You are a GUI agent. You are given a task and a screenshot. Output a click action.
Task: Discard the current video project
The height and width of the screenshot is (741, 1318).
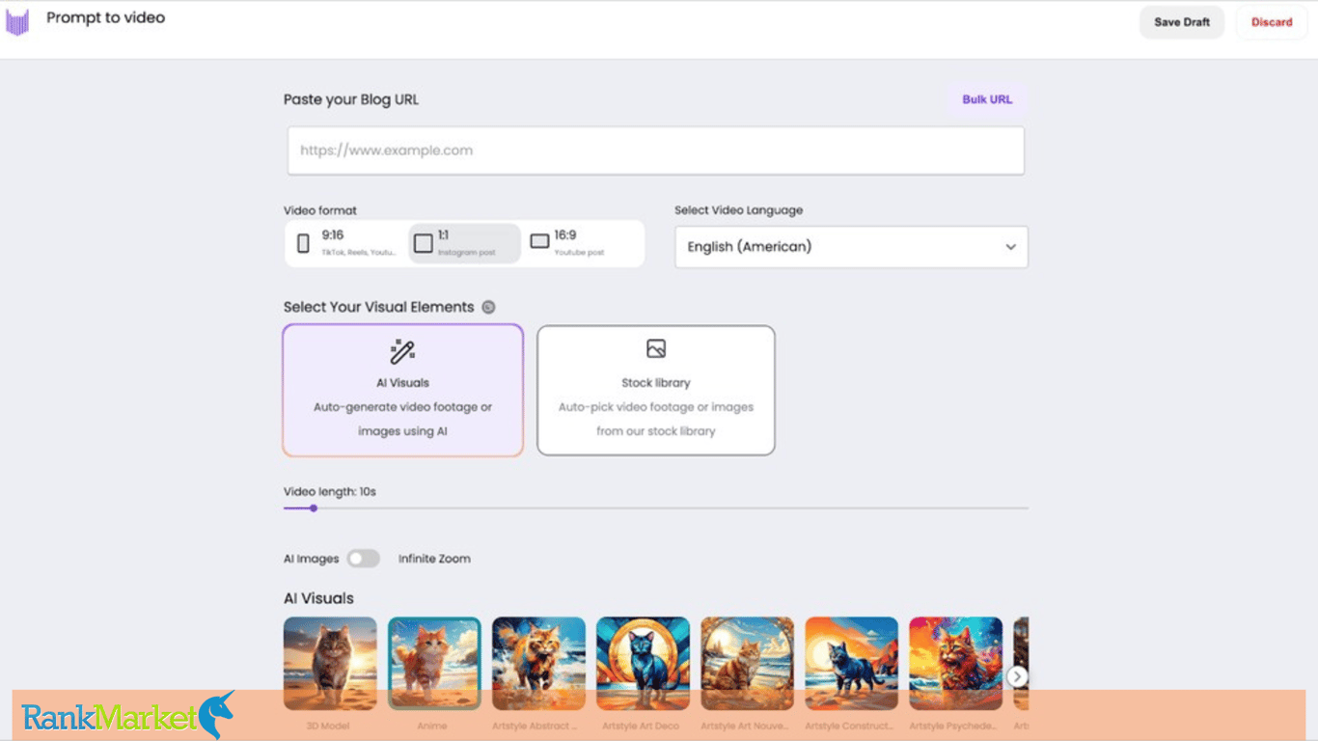coord(1272,22)
